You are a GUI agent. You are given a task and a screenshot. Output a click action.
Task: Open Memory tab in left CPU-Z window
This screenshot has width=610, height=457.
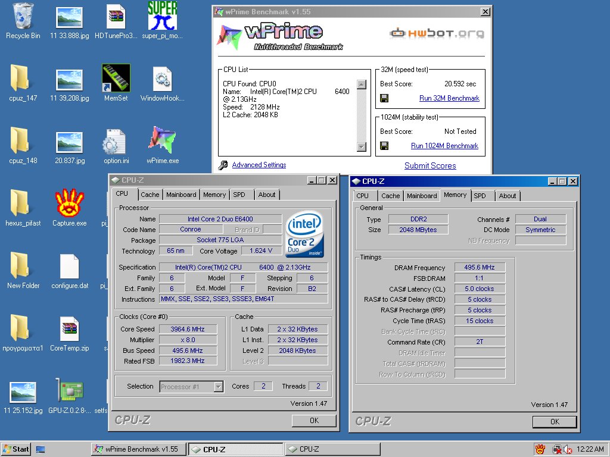coord(214,195)
